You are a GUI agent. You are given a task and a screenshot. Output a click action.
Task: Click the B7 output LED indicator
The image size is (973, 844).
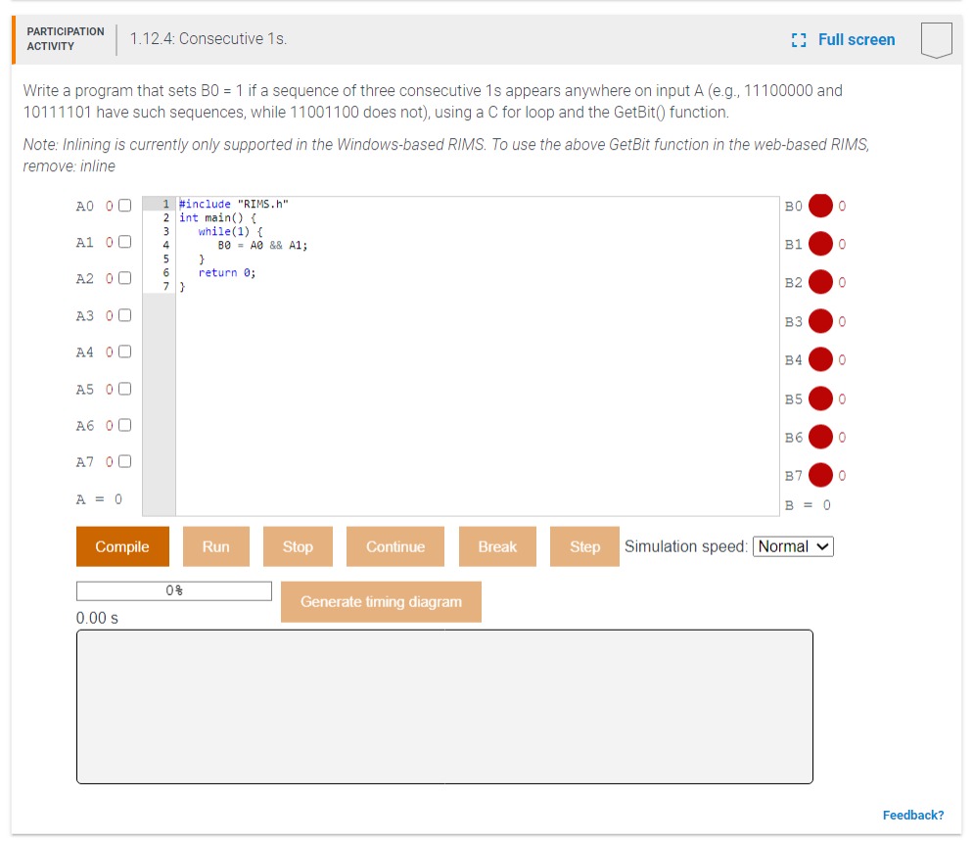pyautogui.click(x=821, y=475)
